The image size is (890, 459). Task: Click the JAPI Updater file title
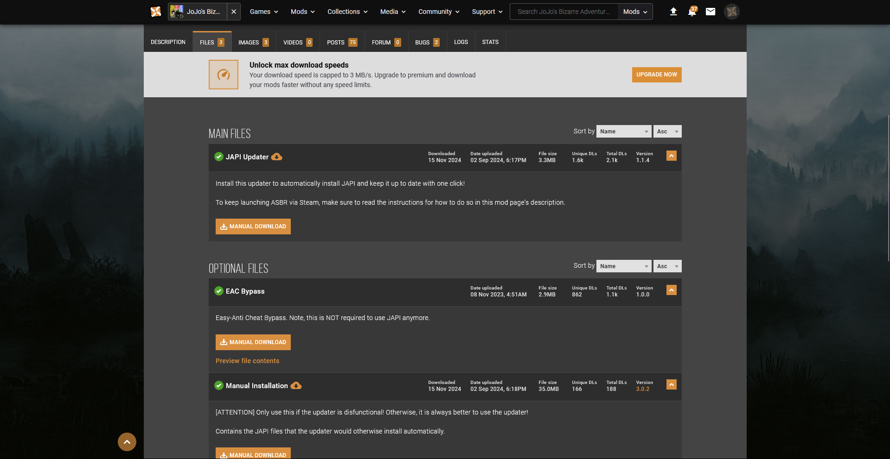click(247, 157)
